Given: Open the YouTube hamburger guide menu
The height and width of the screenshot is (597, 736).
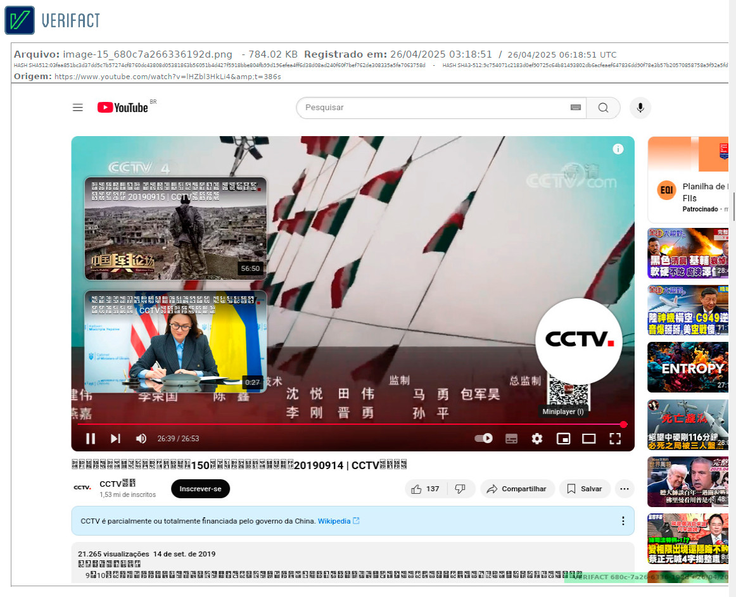Looking at the screenshot, I should [x=78, y=108].
